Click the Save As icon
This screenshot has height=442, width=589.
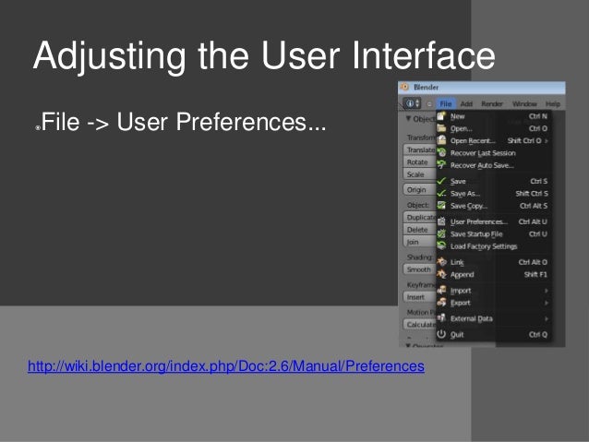(441, 194)
